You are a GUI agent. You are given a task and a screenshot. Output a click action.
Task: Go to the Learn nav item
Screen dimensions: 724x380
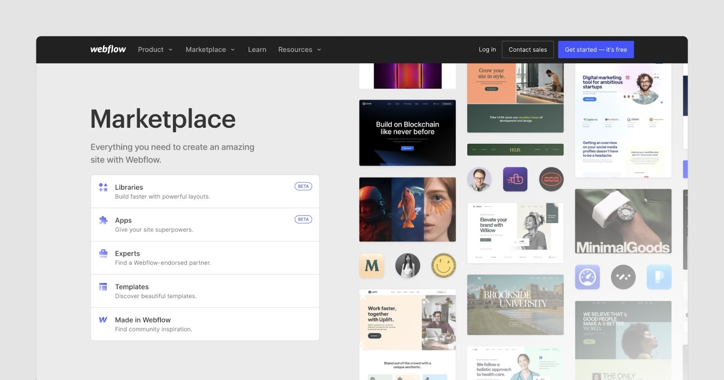point(257,49)
